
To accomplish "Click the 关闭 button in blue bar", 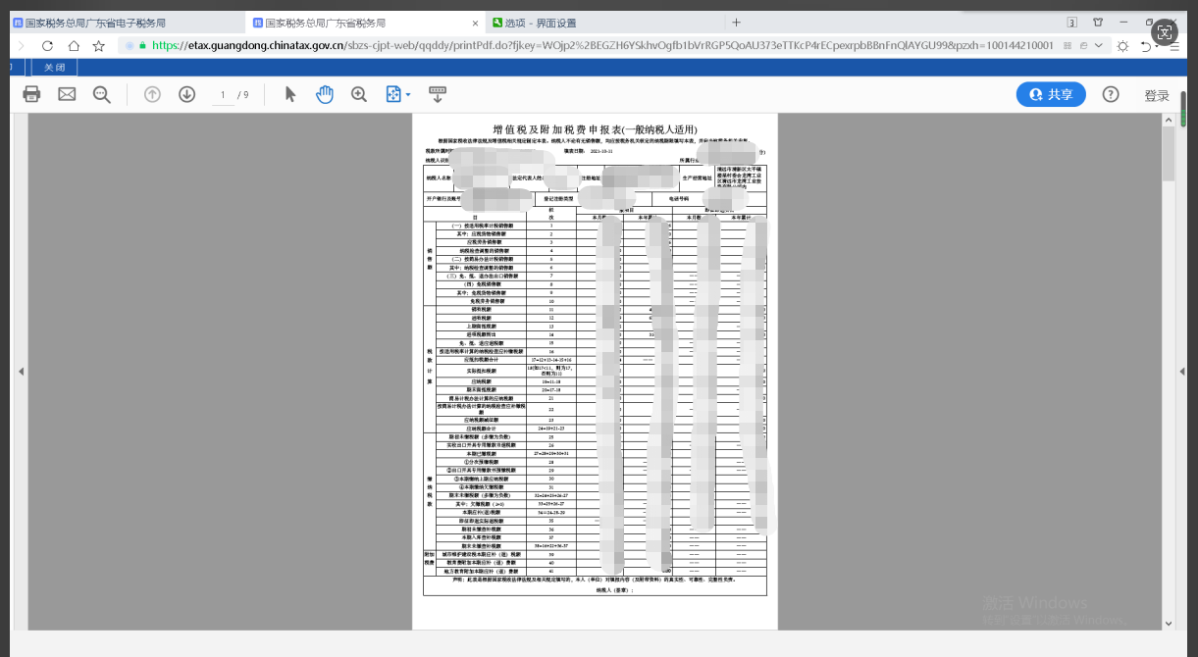I will click(x=54, y=68).
